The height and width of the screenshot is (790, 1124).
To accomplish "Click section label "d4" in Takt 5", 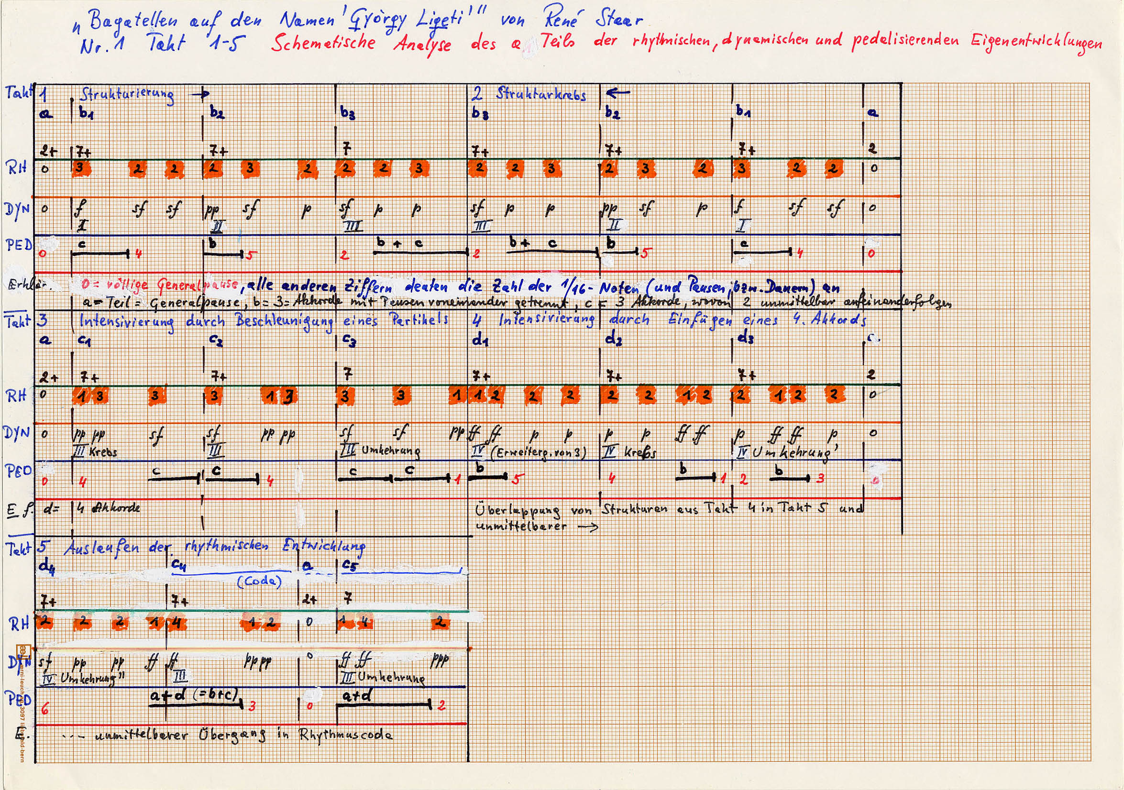I will [x=46, y=567].
